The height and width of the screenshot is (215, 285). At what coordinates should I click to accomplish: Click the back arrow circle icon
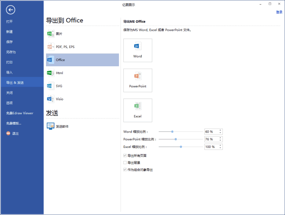click(x=10, y=10)
